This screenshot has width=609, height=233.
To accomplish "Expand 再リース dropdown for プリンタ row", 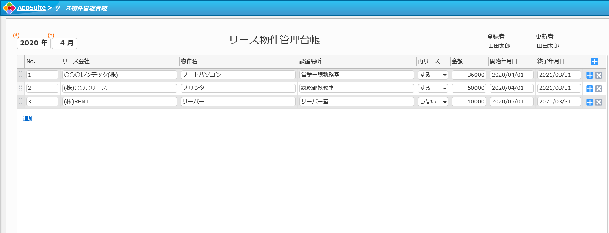I will (432, 89).
